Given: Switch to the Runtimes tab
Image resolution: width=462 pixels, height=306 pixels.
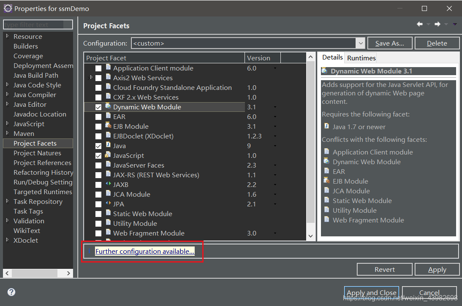Looking at the screenshot, I should click(361, 58).
